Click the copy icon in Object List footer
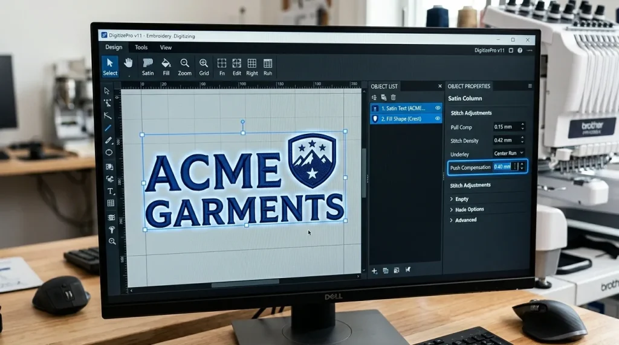Screen dimensions: 619x345 pos(385,271)
